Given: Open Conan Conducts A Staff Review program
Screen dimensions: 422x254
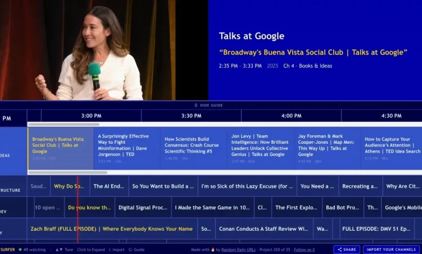Looking at the screenshot, I should [x=264, y=229].
